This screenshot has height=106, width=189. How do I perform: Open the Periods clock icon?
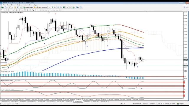(77, 7)
